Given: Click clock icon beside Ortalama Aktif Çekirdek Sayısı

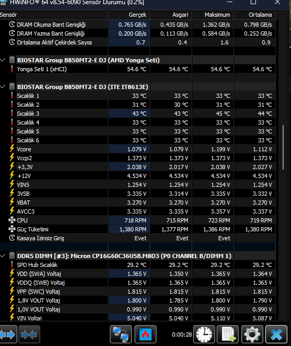Looking at the screenshot, I should click(x=12, y=42).
